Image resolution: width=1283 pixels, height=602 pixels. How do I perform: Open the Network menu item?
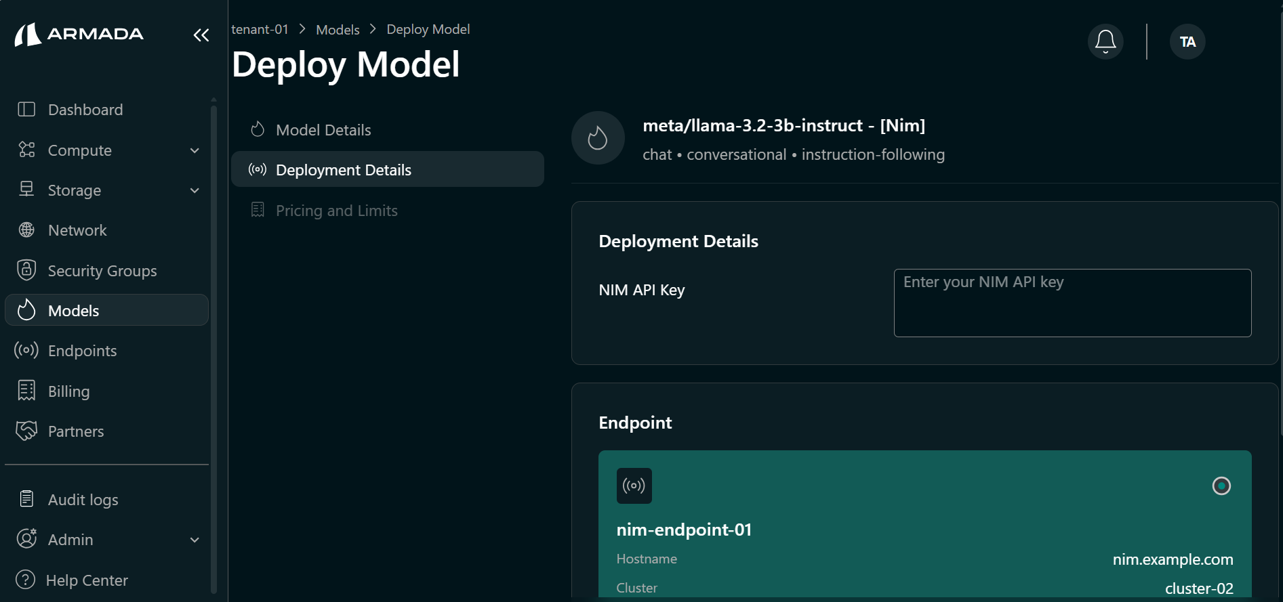pyautogui.click(x=106, y=230)
